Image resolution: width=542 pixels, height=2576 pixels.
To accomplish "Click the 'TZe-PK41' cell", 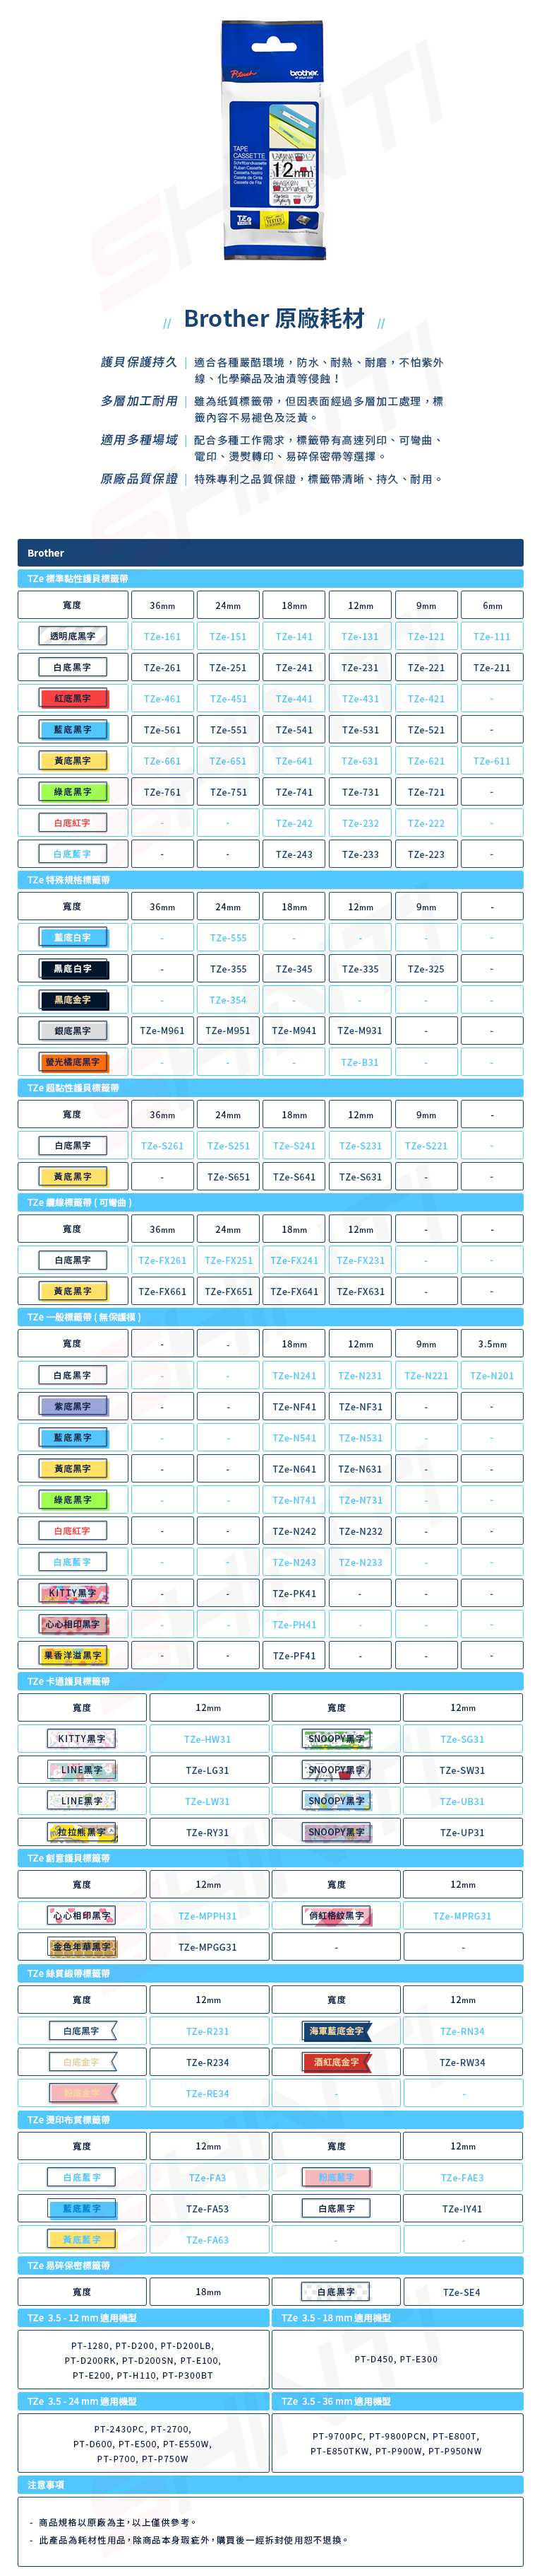I will pos(294,1594).
